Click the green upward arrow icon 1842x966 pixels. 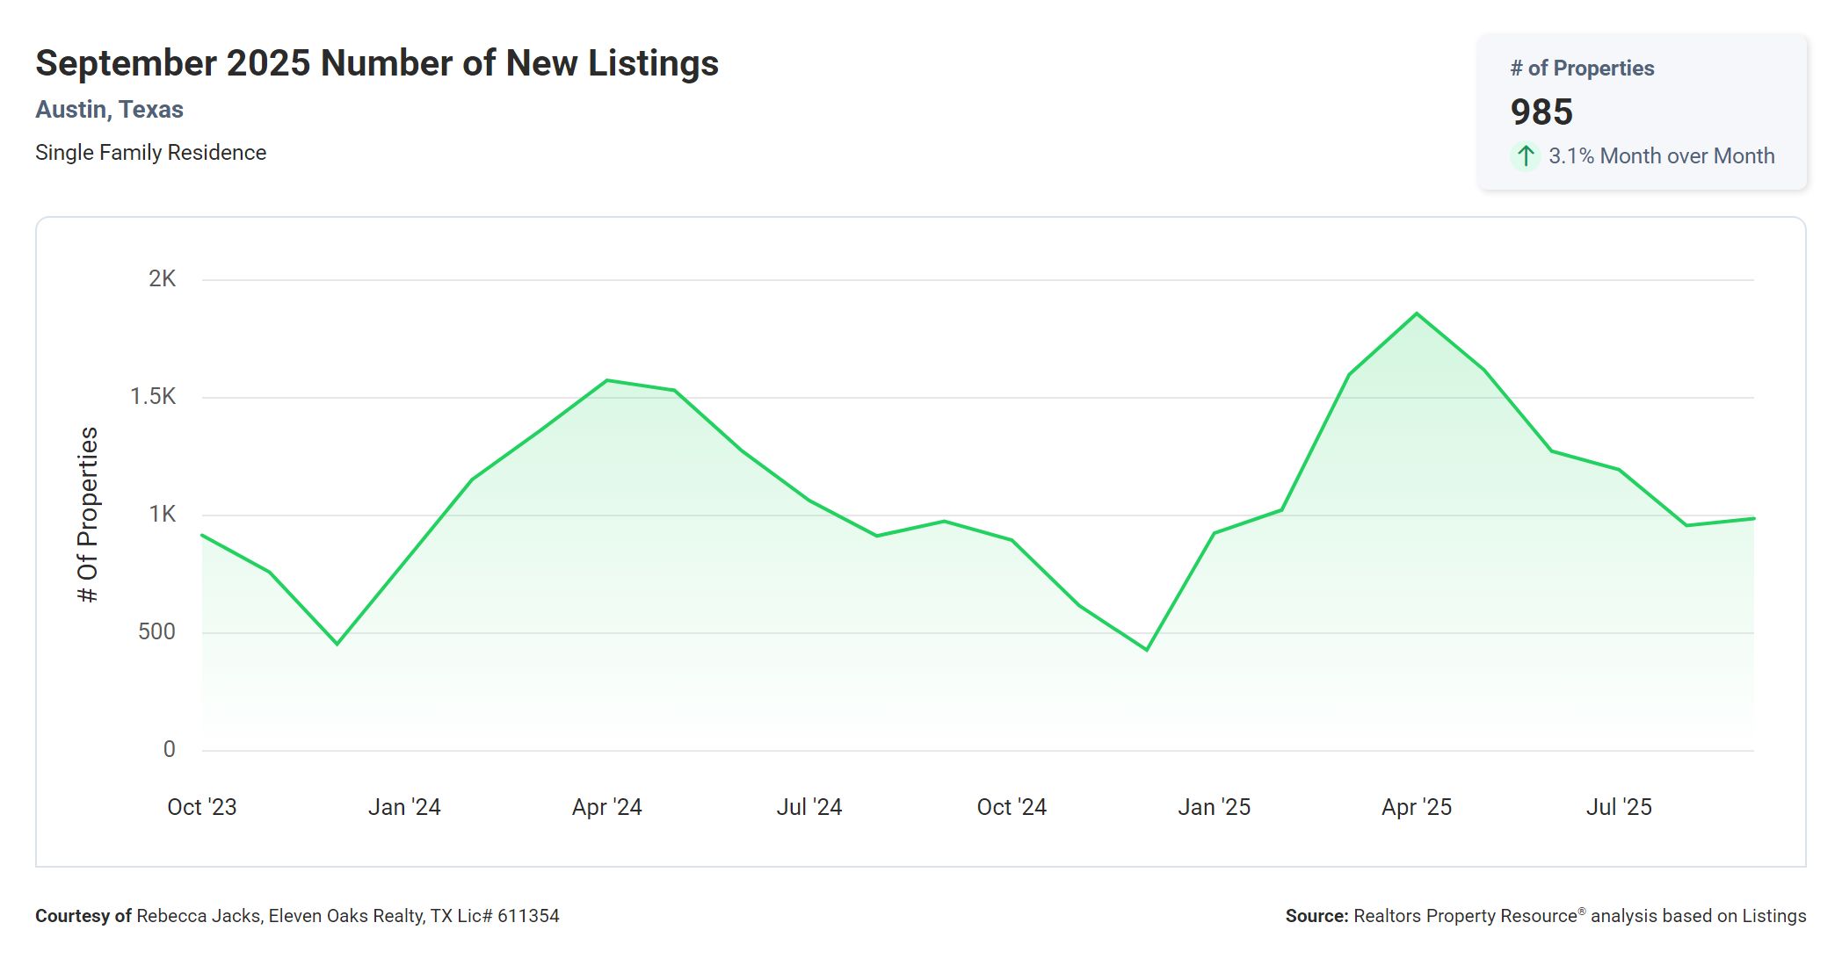[x=1526, y=156]
